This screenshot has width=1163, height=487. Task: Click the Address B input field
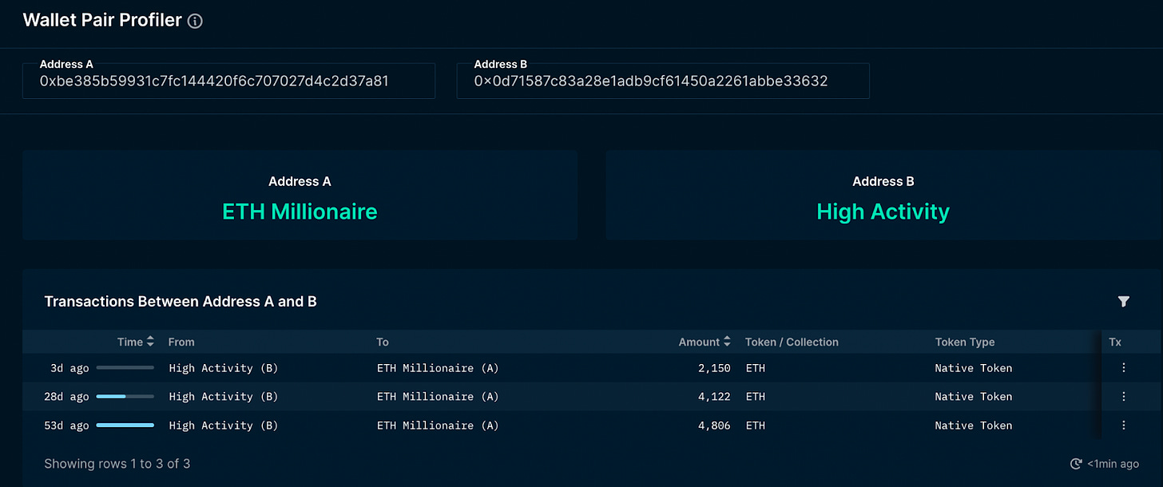click(662, 81)
